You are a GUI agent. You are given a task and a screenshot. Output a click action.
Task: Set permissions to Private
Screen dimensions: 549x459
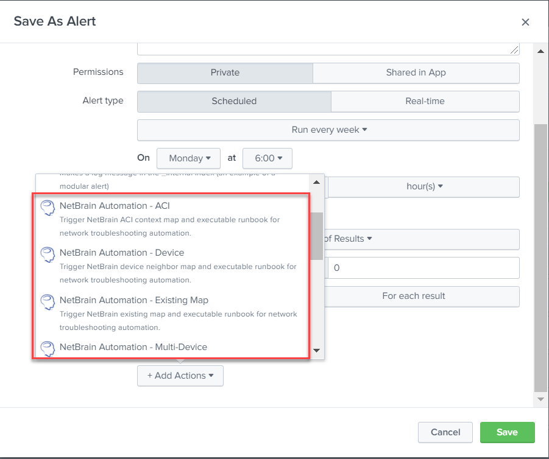[225, 72]
